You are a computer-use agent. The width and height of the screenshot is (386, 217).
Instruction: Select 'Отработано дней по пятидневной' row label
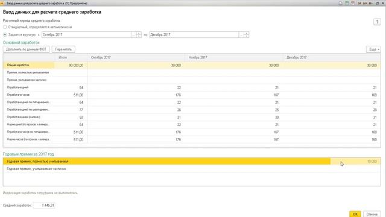(28, 102)
